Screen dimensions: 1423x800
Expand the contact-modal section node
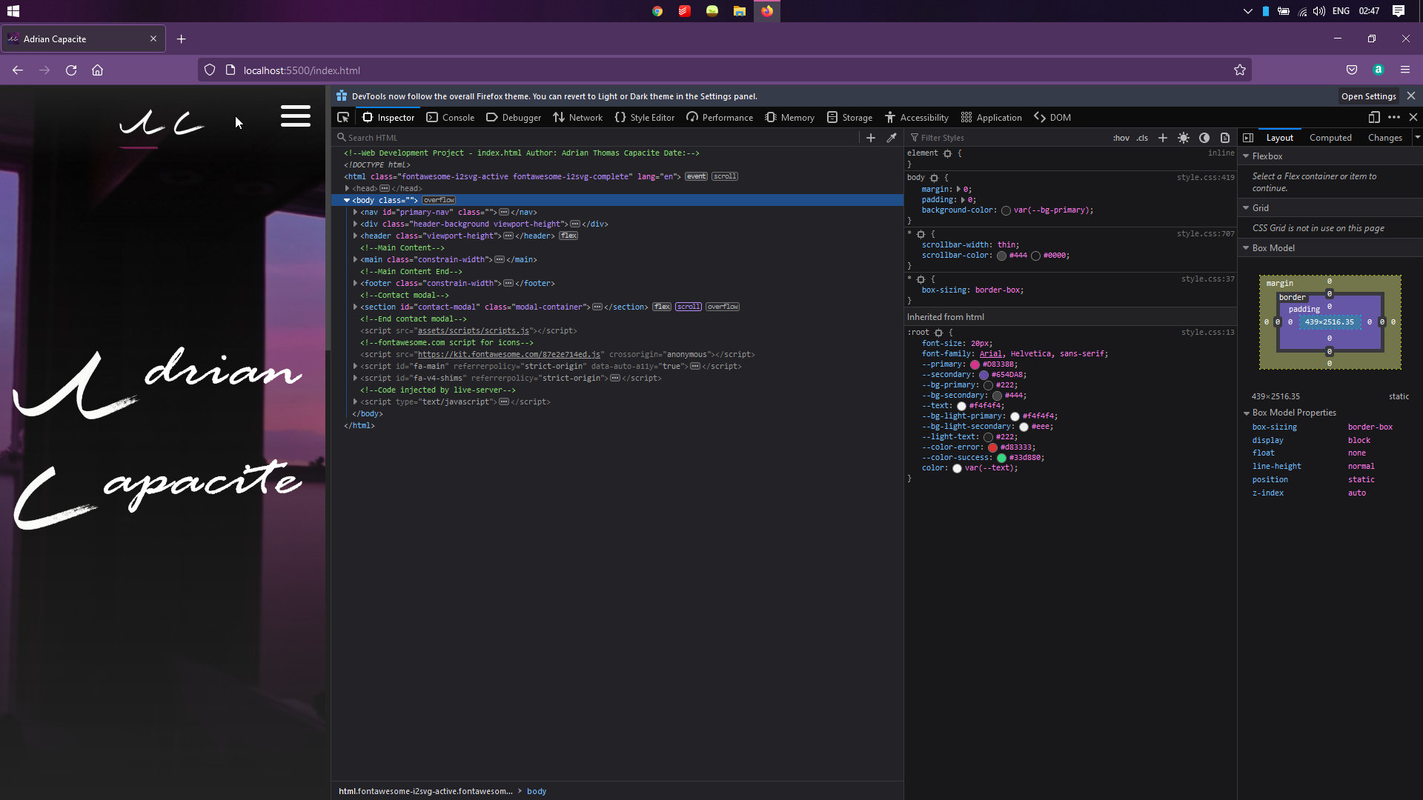point(356,307)
